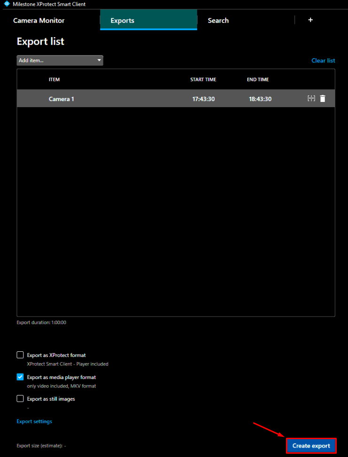Click the 17:43:30 start time value

tap(203, 99)
